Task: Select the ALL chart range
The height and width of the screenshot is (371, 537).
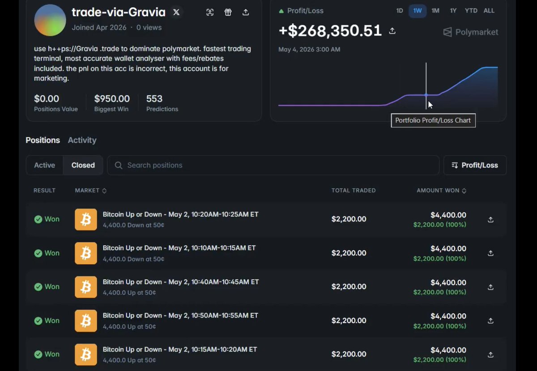Action: pyautogui.click(x=489, y=11)
